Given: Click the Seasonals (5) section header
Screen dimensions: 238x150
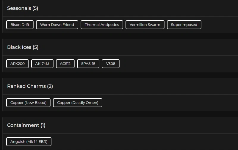Looking at the screenshot, I should coord(23,8).
